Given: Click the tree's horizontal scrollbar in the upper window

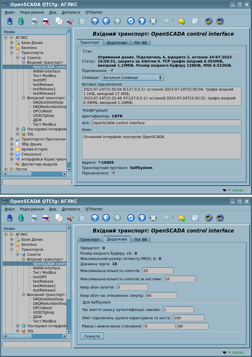Looking at the screenshot, I should (35, 174).
